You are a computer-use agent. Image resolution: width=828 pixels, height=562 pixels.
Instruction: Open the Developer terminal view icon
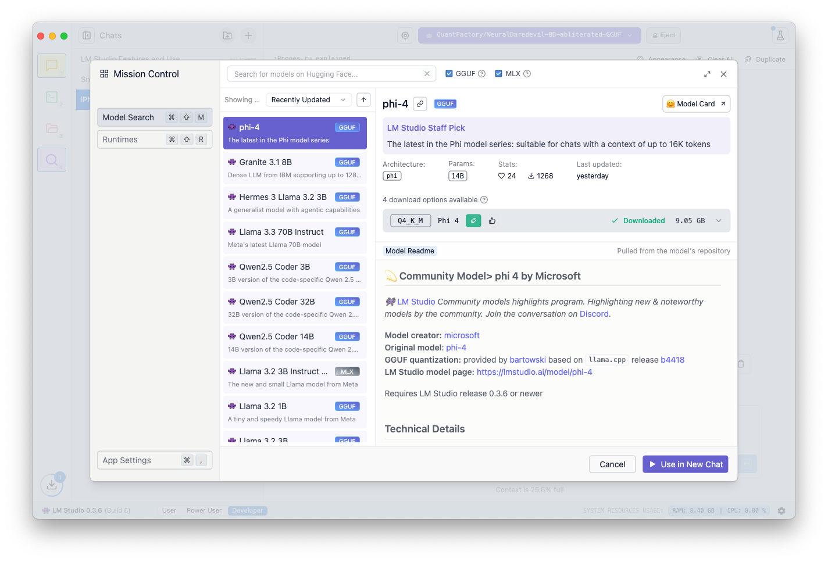coord(52,97)
